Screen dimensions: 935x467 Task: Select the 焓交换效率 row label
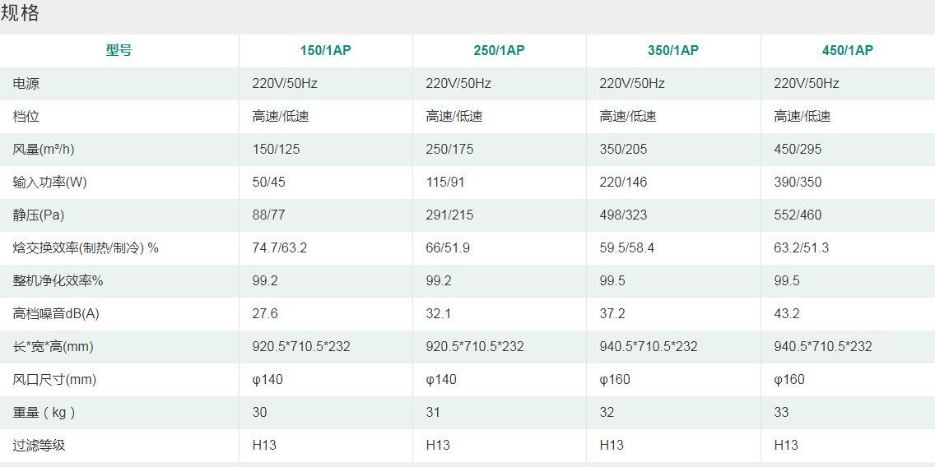point(86,247)
